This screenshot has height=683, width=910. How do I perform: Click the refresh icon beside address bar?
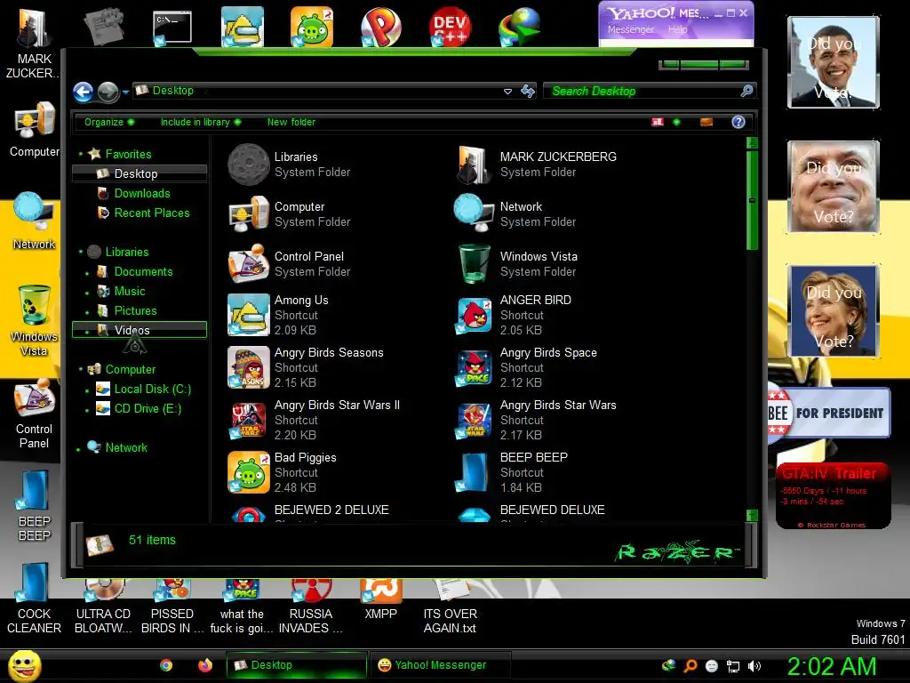tap(528, 92)
